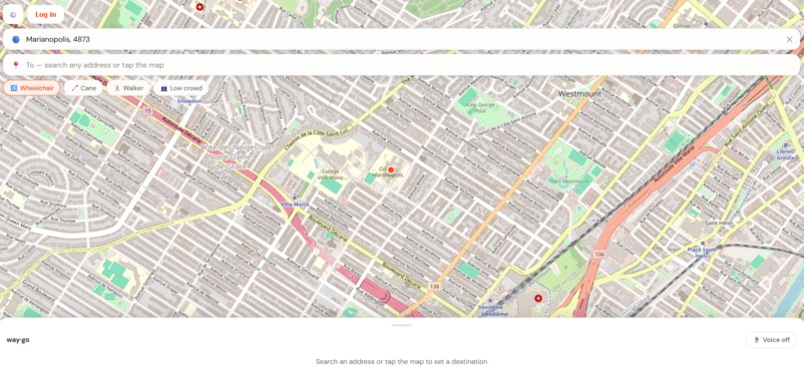Click the Place Saint-Henri station label

(x=701, y=252)
